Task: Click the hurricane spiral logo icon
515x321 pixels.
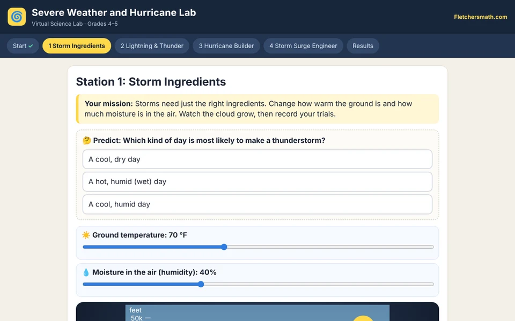Action: click(17, 17)
